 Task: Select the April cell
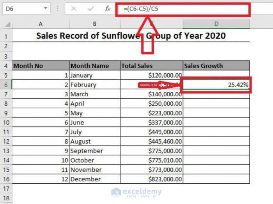click(x=95, y=103)
